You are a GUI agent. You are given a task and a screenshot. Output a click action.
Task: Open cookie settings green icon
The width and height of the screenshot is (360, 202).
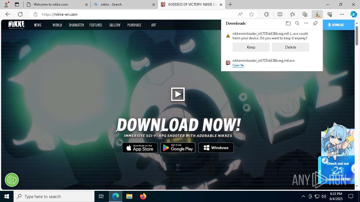(x=12, y=180)
